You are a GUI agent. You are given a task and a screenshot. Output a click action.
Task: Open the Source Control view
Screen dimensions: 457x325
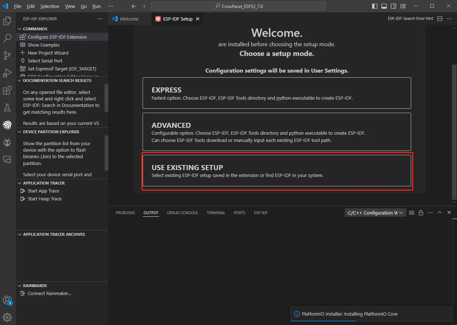point(7,56)
